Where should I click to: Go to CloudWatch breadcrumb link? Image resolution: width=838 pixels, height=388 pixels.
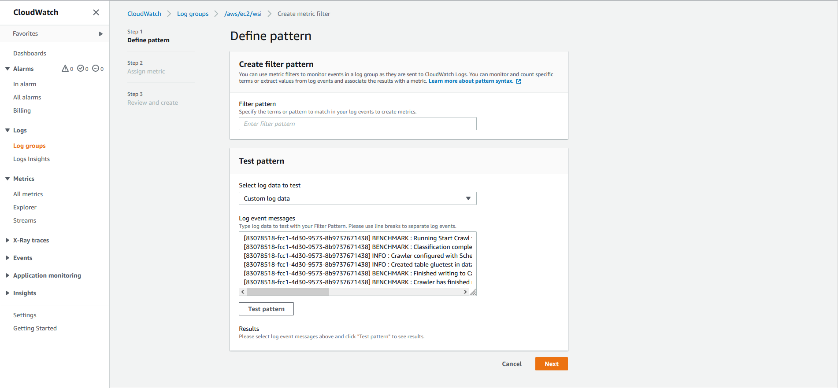(x=144, y=14)
